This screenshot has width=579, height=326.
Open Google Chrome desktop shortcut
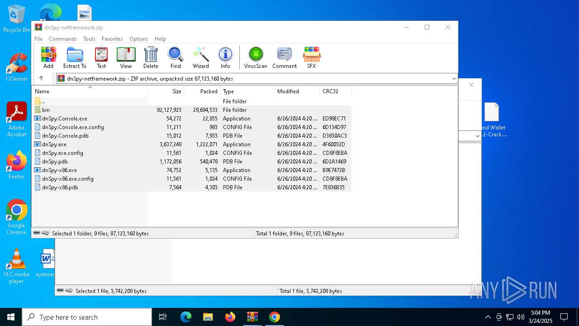pyautogui.click(x=16, y=217)
